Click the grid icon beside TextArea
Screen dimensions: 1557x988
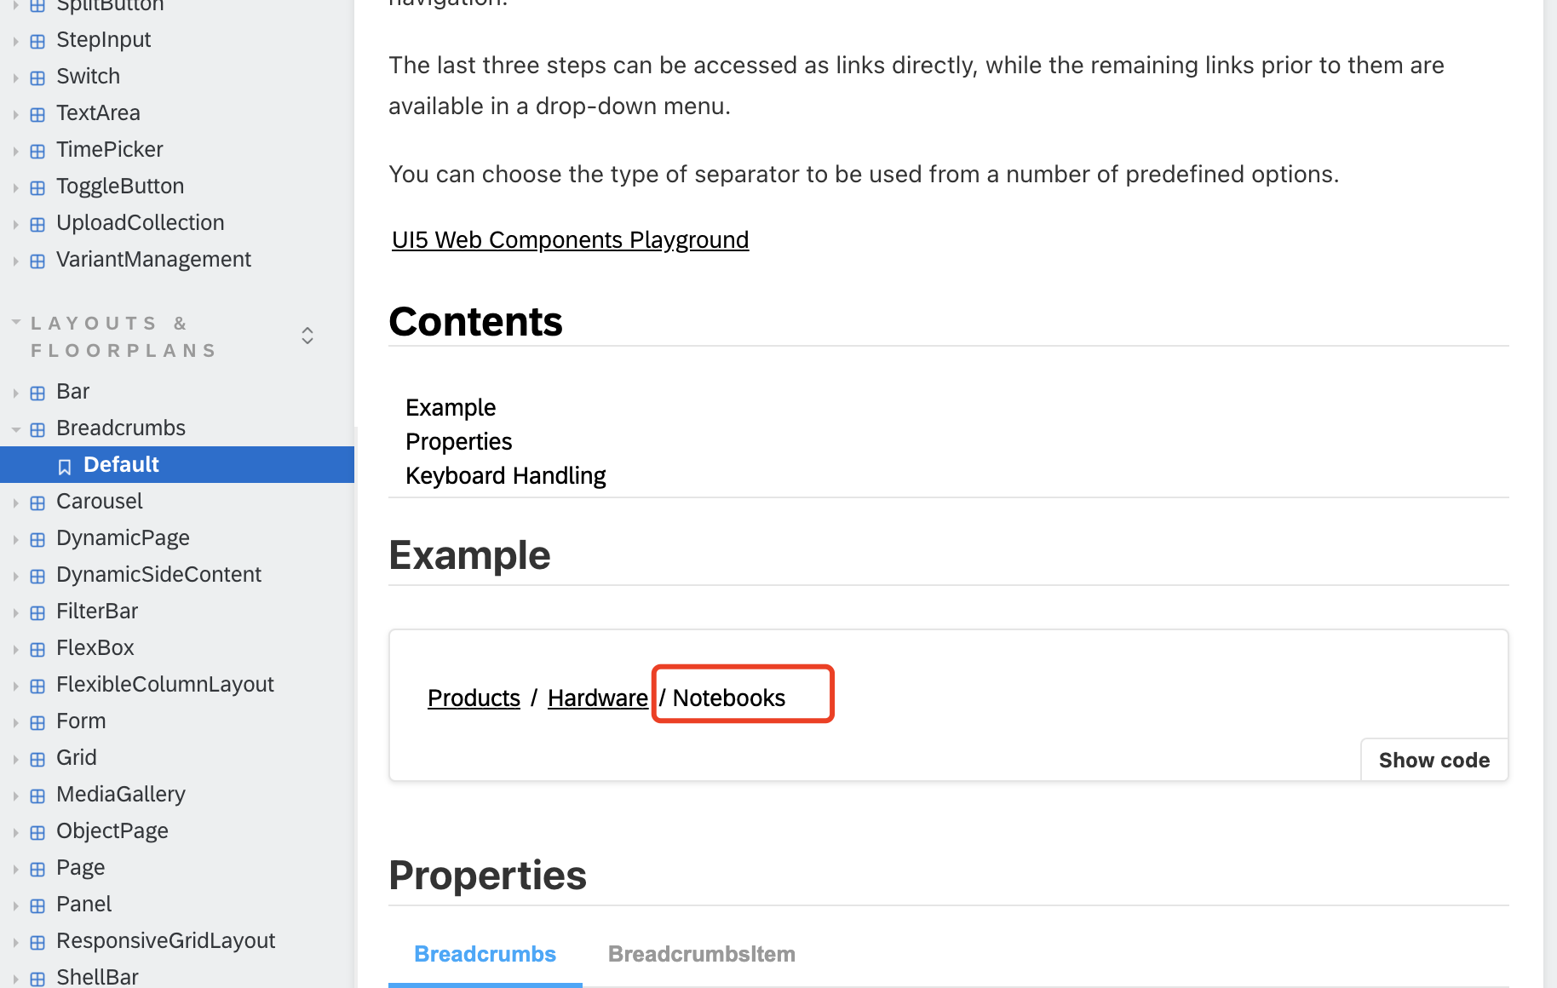coord(37,114)
